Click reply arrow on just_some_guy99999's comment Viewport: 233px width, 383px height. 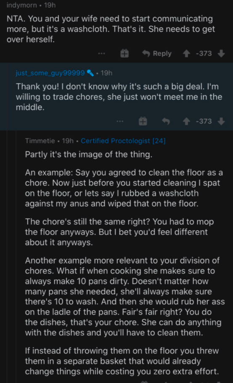tap(166, 121)
